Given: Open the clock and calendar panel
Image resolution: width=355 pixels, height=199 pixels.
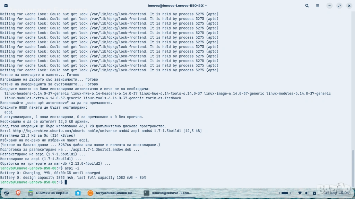Looking at the screenshot, I should click(339, 193).
